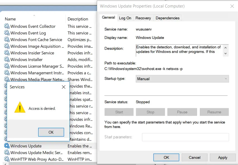
Task: Sort services by the Name column header
Action: [10, 19]
